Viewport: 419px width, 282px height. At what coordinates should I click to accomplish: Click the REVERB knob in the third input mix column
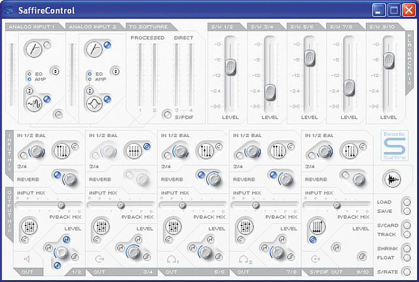[x=214, y=179]
